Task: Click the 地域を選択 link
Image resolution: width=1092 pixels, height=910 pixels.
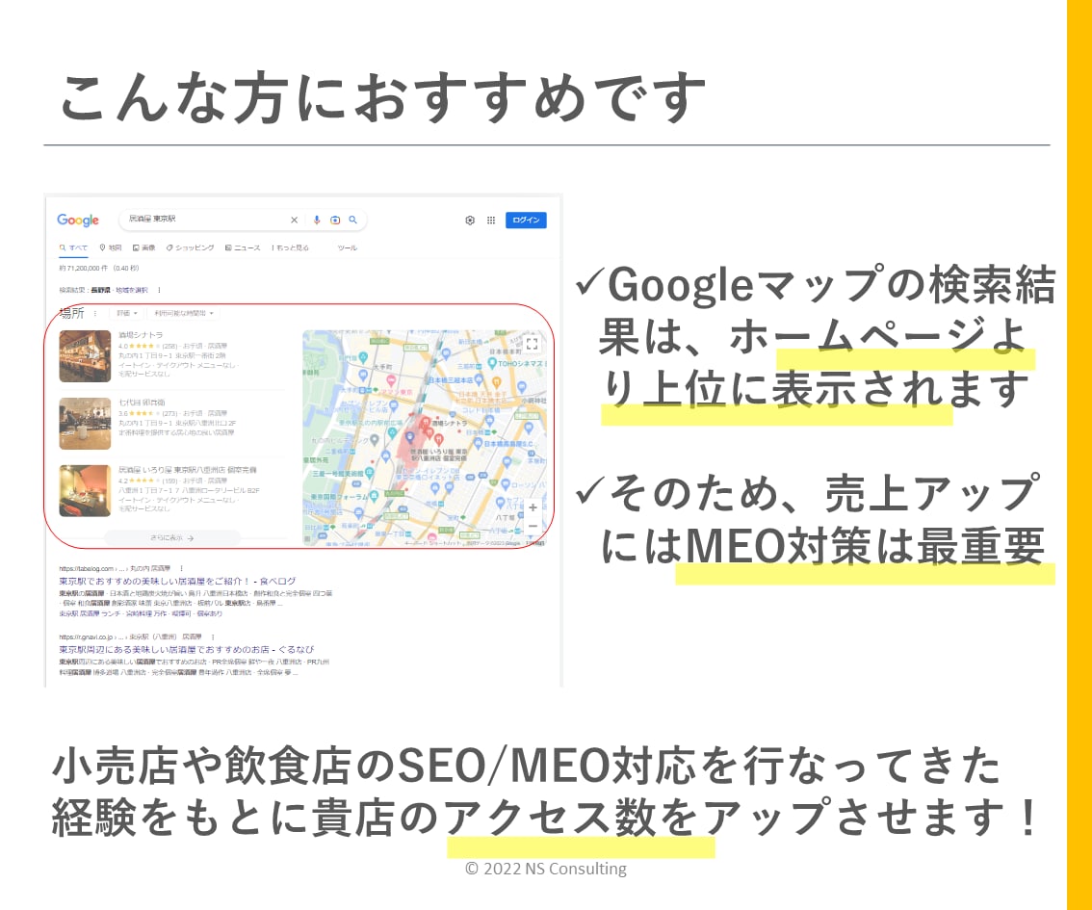Action: [x=132, y=291]
